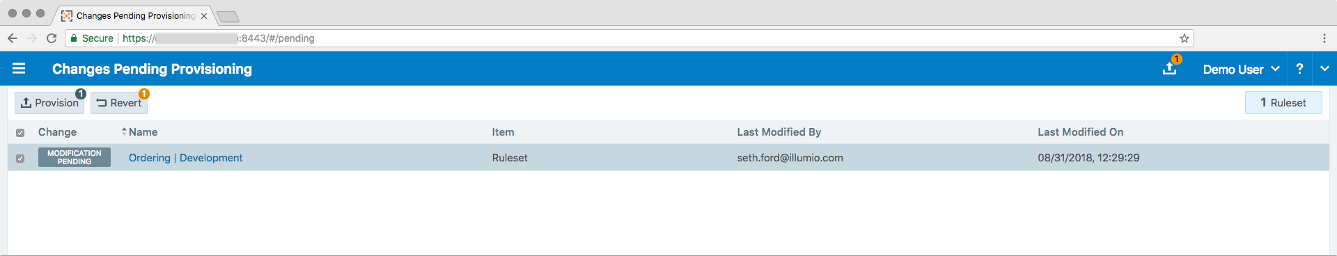
Task: Expand the Demo User dropdown
Action: coord(1241,69)
